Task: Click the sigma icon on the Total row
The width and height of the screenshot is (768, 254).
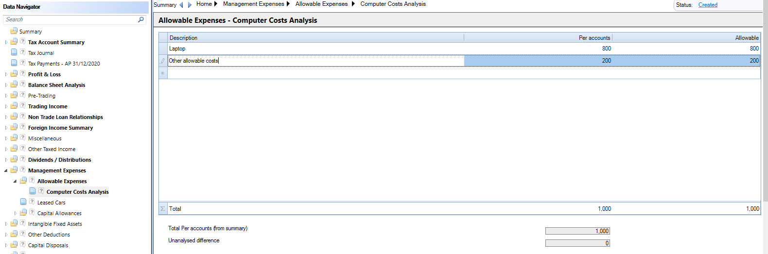Action: click(x=163, y=209)
